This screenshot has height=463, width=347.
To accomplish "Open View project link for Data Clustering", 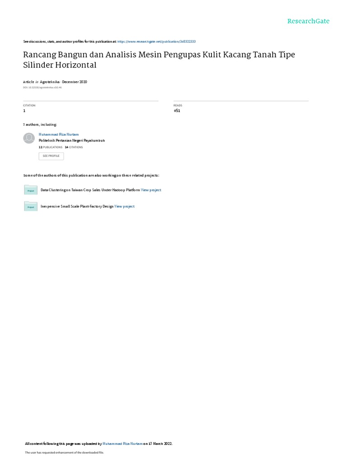I will [151, 190].
